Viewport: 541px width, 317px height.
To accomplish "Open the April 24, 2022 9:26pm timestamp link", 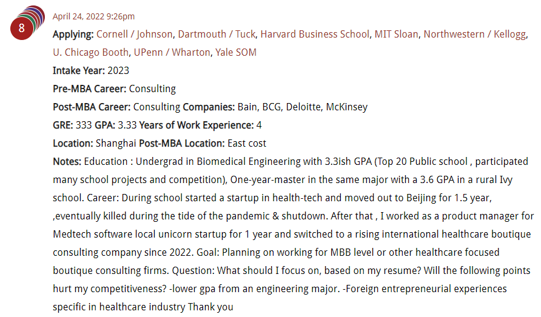I will [x=93, y=16].
